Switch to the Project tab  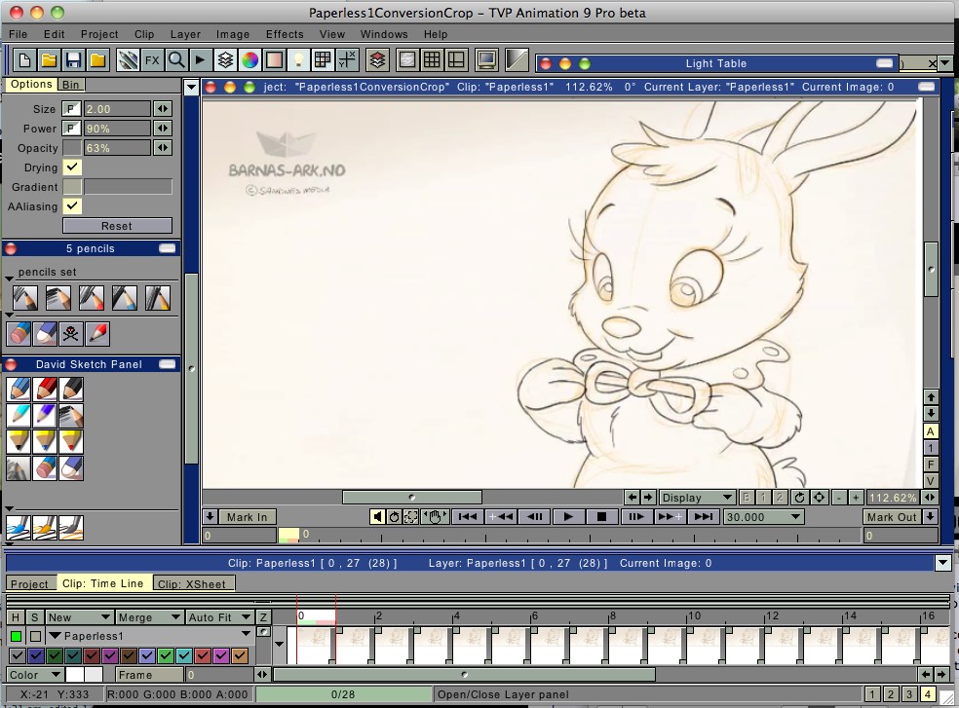point(29,584)
